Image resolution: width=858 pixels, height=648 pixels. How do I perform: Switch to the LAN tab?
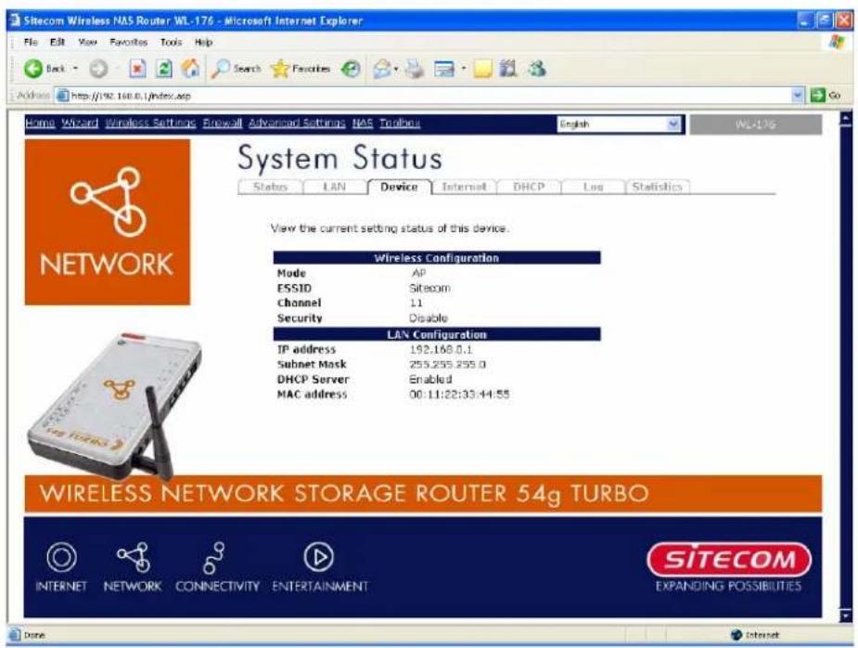click(334, 187)
